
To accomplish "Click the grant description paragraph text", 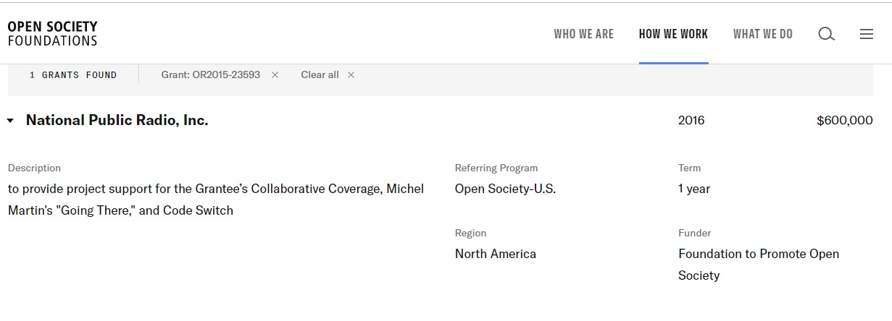I will (x=216, y=200).
